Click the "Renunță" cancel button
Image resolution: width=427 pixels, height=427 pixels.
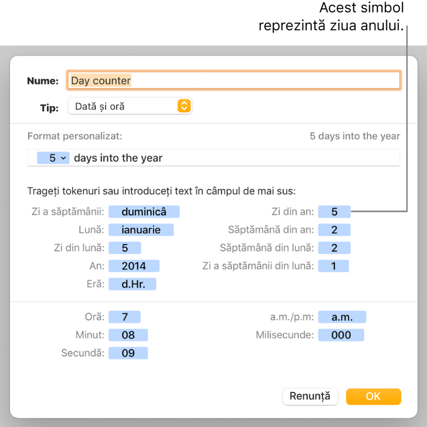[310, 397]
